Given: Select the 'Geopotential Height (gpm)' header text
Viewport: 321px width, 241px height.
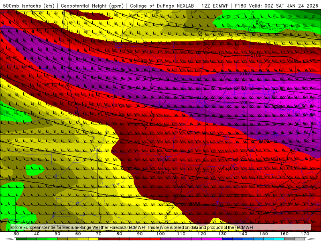Looking at the screenshot, I should pyautogui.click(x=92, y=6).
